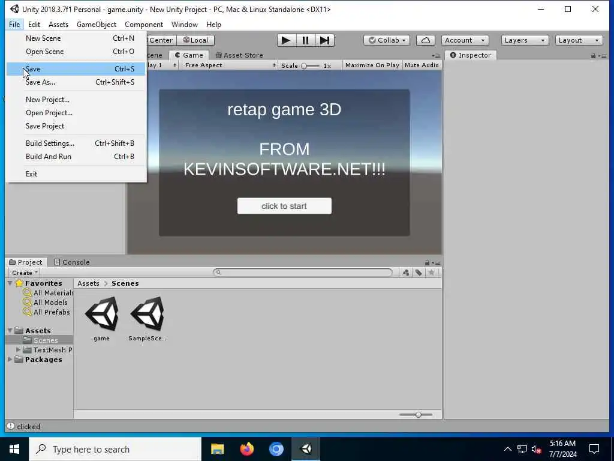Switch to the Asset Store tab
The width and height of the screenshot is (614, 461).
[239, 55]
